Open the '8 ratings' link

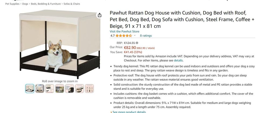pyautogui.click(x=146, y=35)
